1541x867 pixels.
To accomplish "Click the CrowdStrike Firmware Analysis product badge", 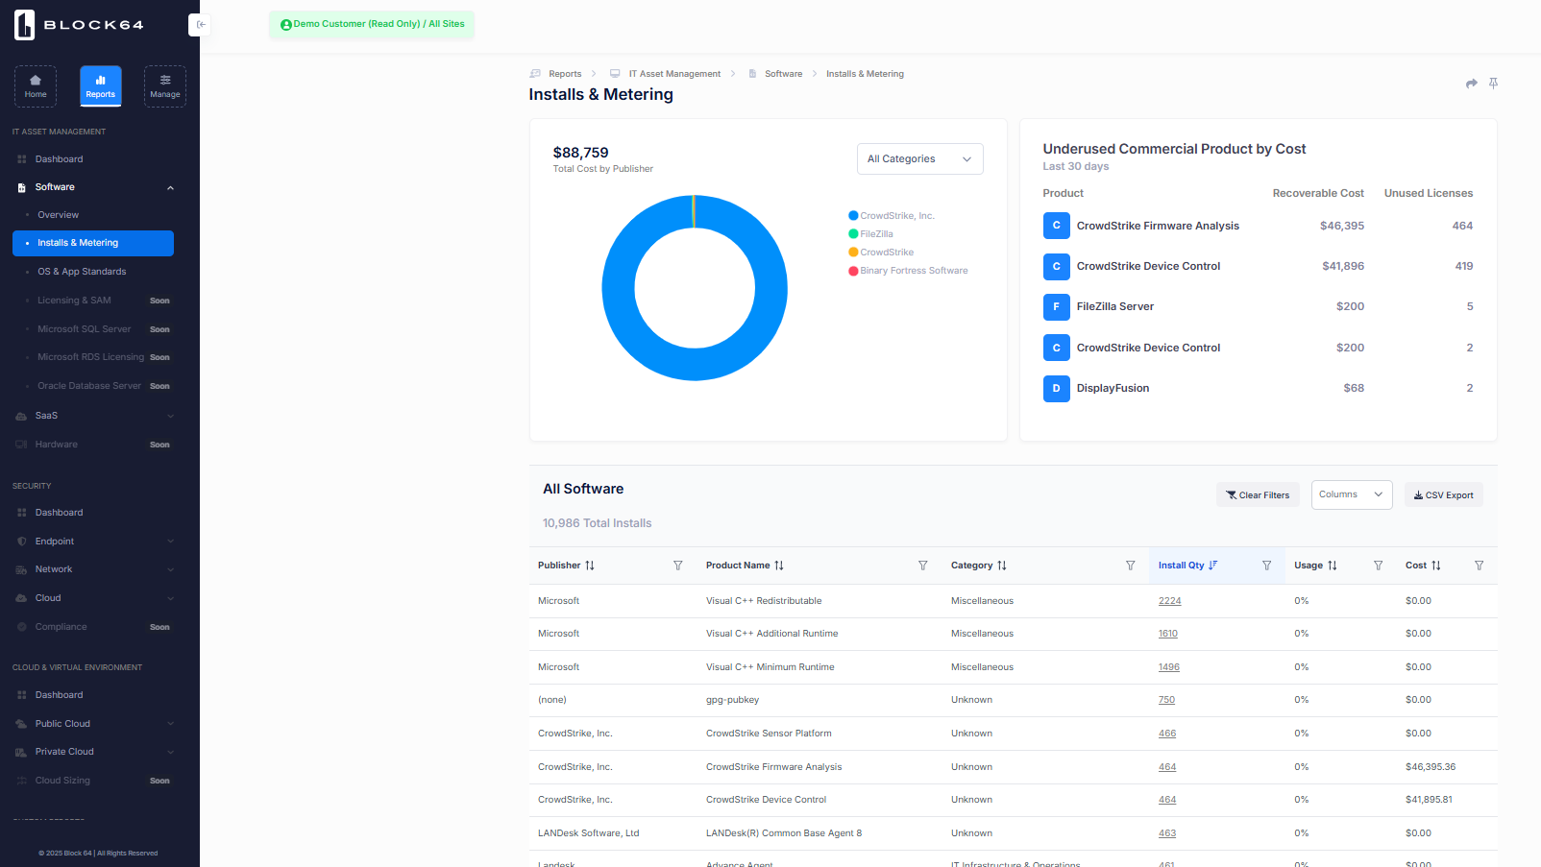I will tap(1056, 226).
